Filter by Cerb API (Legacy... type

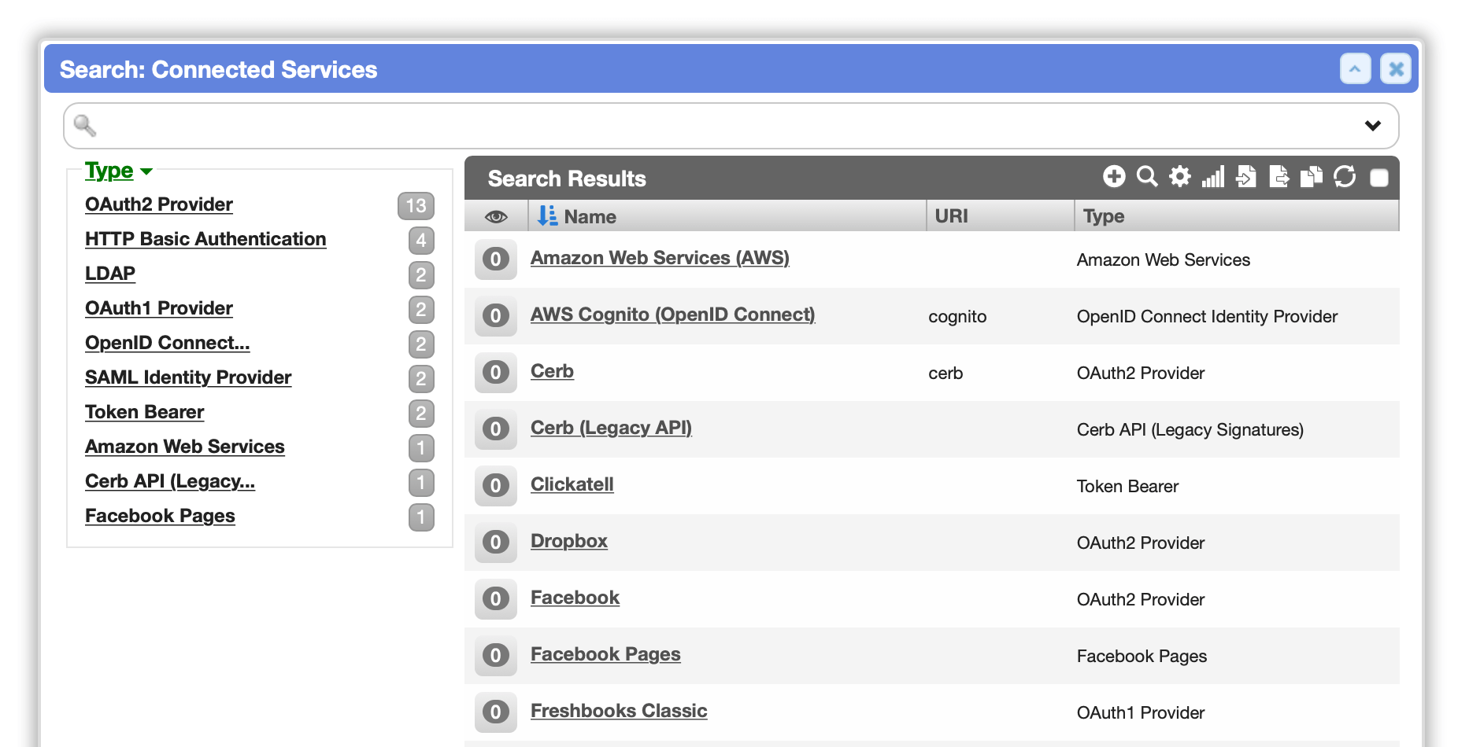point(170,481)
